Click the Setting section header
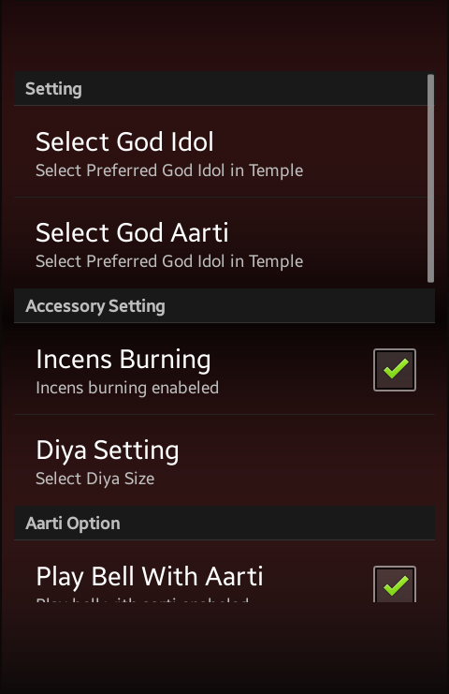Screen dimensions: 449x694 [224, 89]
